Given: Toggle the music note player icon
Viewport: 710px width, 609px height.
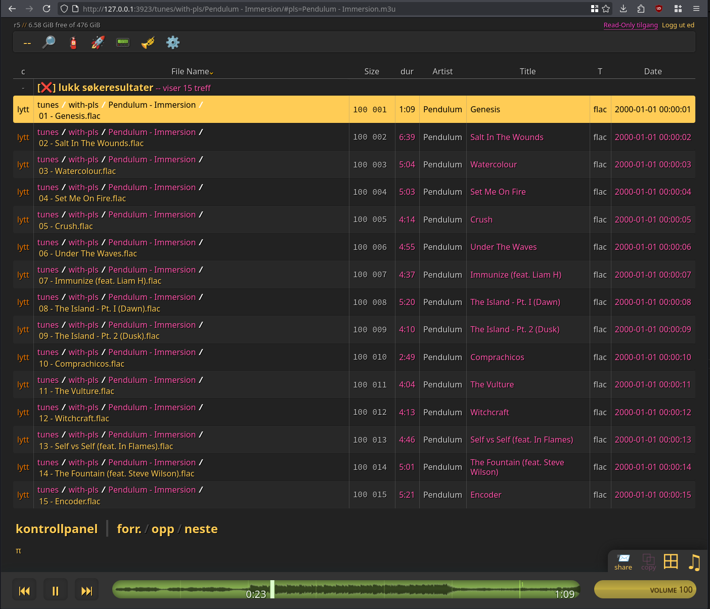Looking at the screenshot, I should coord(694,562).
